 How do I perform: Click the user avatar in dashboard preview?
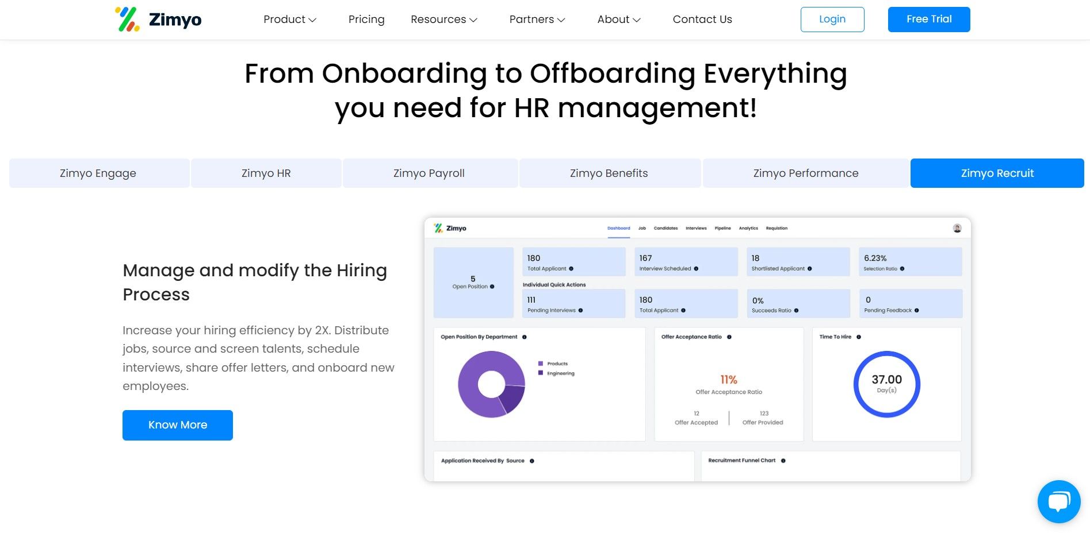tap(957, 228)
